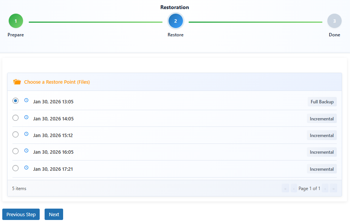Click the next-page pagination arrow
The image size is (350, 223).
click(325, 188)
